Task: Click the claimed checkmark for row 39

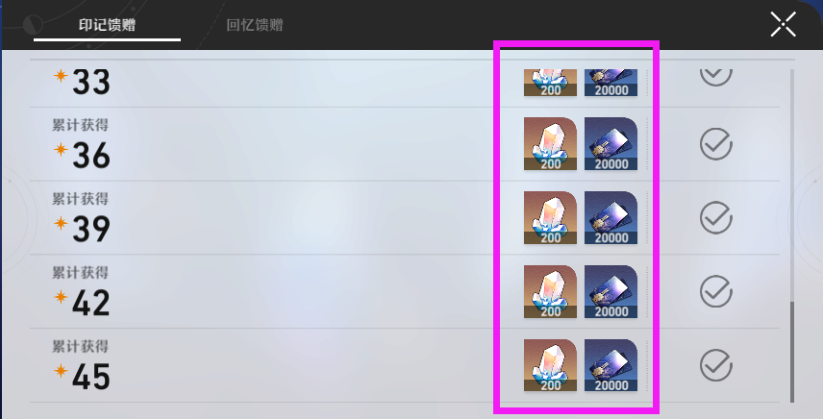Action: click(x=716, y=217)
